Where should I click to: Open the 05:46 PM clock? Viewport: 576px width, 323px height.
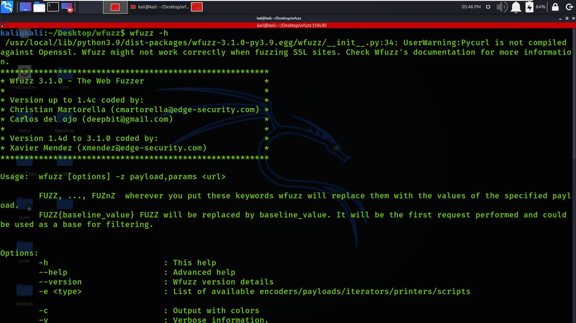(x=471, y=6)
